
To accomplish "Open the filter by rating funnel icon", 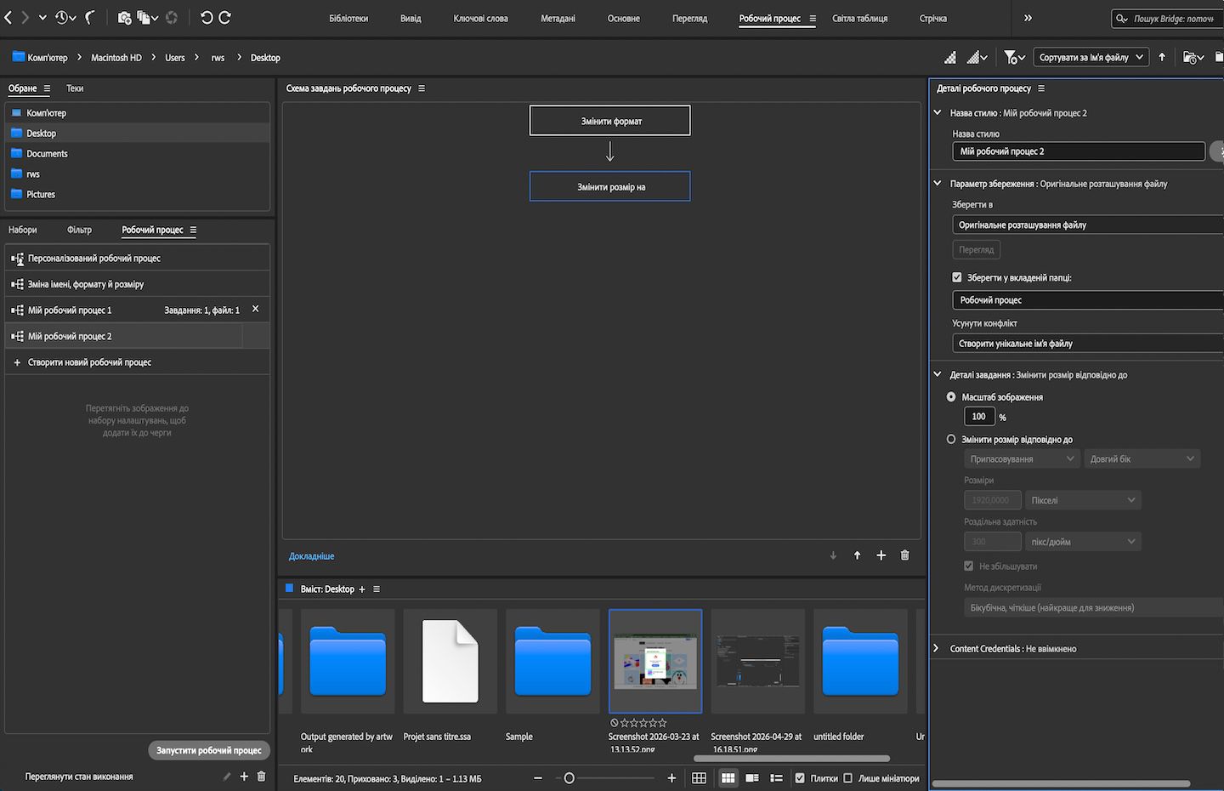I will click(x=1014, y=57).
